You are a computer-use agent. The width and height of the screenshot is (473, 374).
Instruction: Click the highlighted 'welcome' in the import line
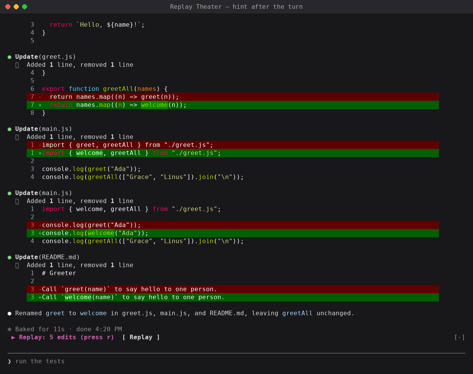[90, 153]
